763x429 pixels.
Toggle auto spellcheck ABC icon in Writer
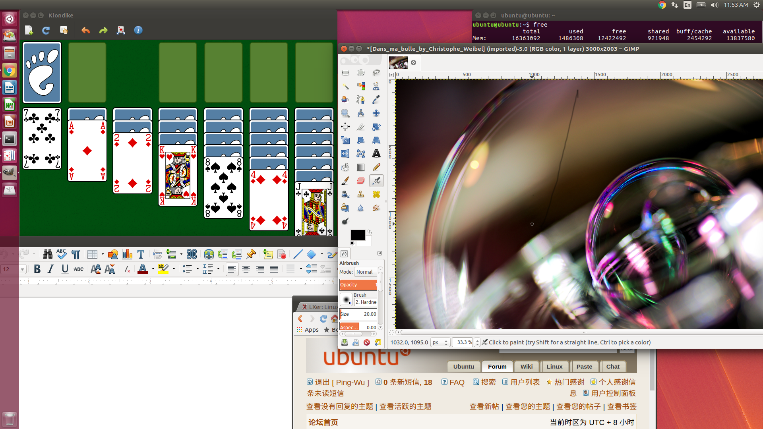pyautogui.click(x=61, y=254)
